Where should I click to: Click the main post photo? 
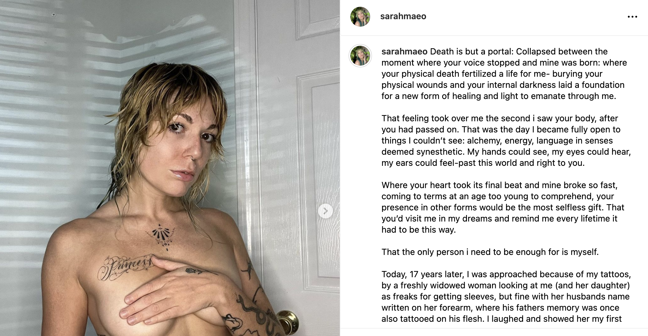point(170,168)
